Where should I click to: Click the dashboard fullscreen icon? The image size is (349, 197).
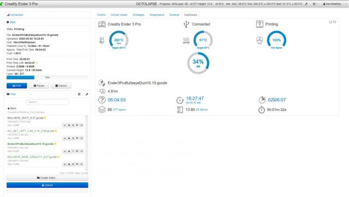pos(334,22)
